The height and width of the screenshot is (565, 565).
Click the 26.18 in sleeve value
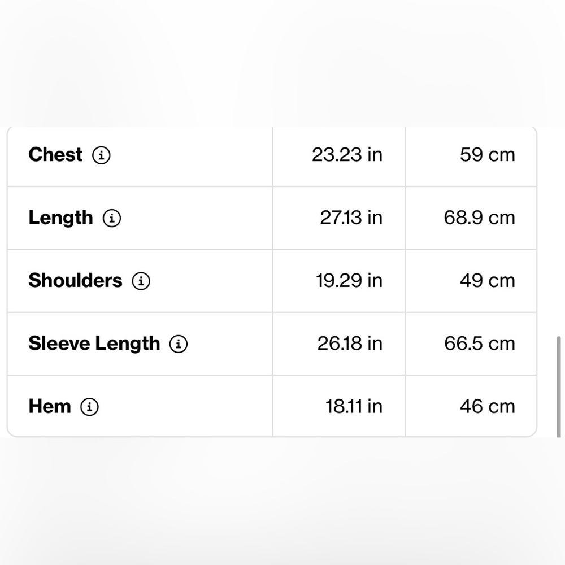pos(350,344)
